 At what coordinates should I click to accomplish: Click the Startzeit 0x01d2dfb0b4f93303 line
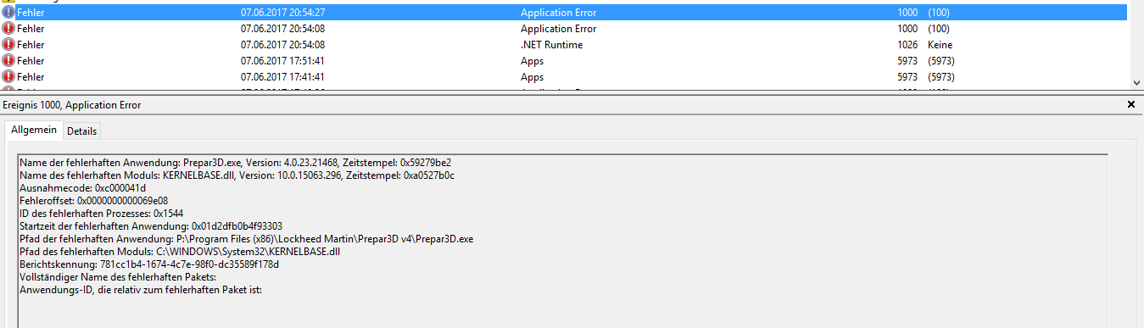(x=151, y=226)
